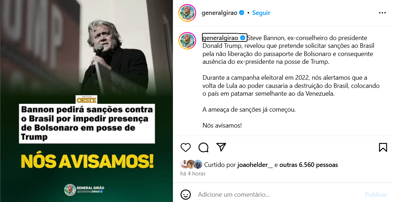Share the post via paper plane icon
393x202 pixels.
(x=221, y=147)
